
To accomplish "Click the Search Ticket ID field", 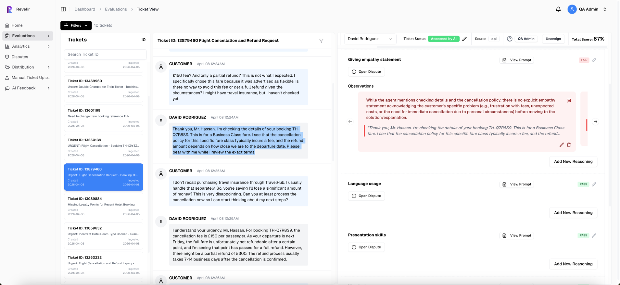I will 105,54.
